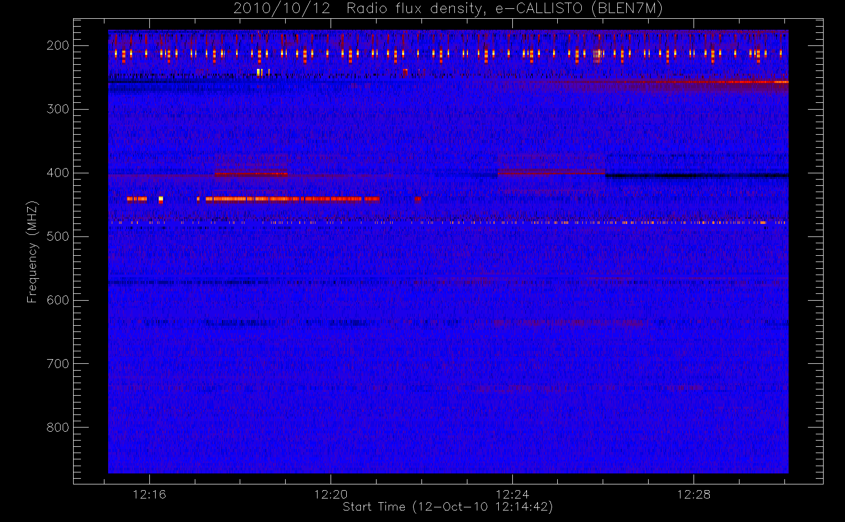Click the 'Start Time (12-Oct-10 12:14:42)' label

(448, 507)
